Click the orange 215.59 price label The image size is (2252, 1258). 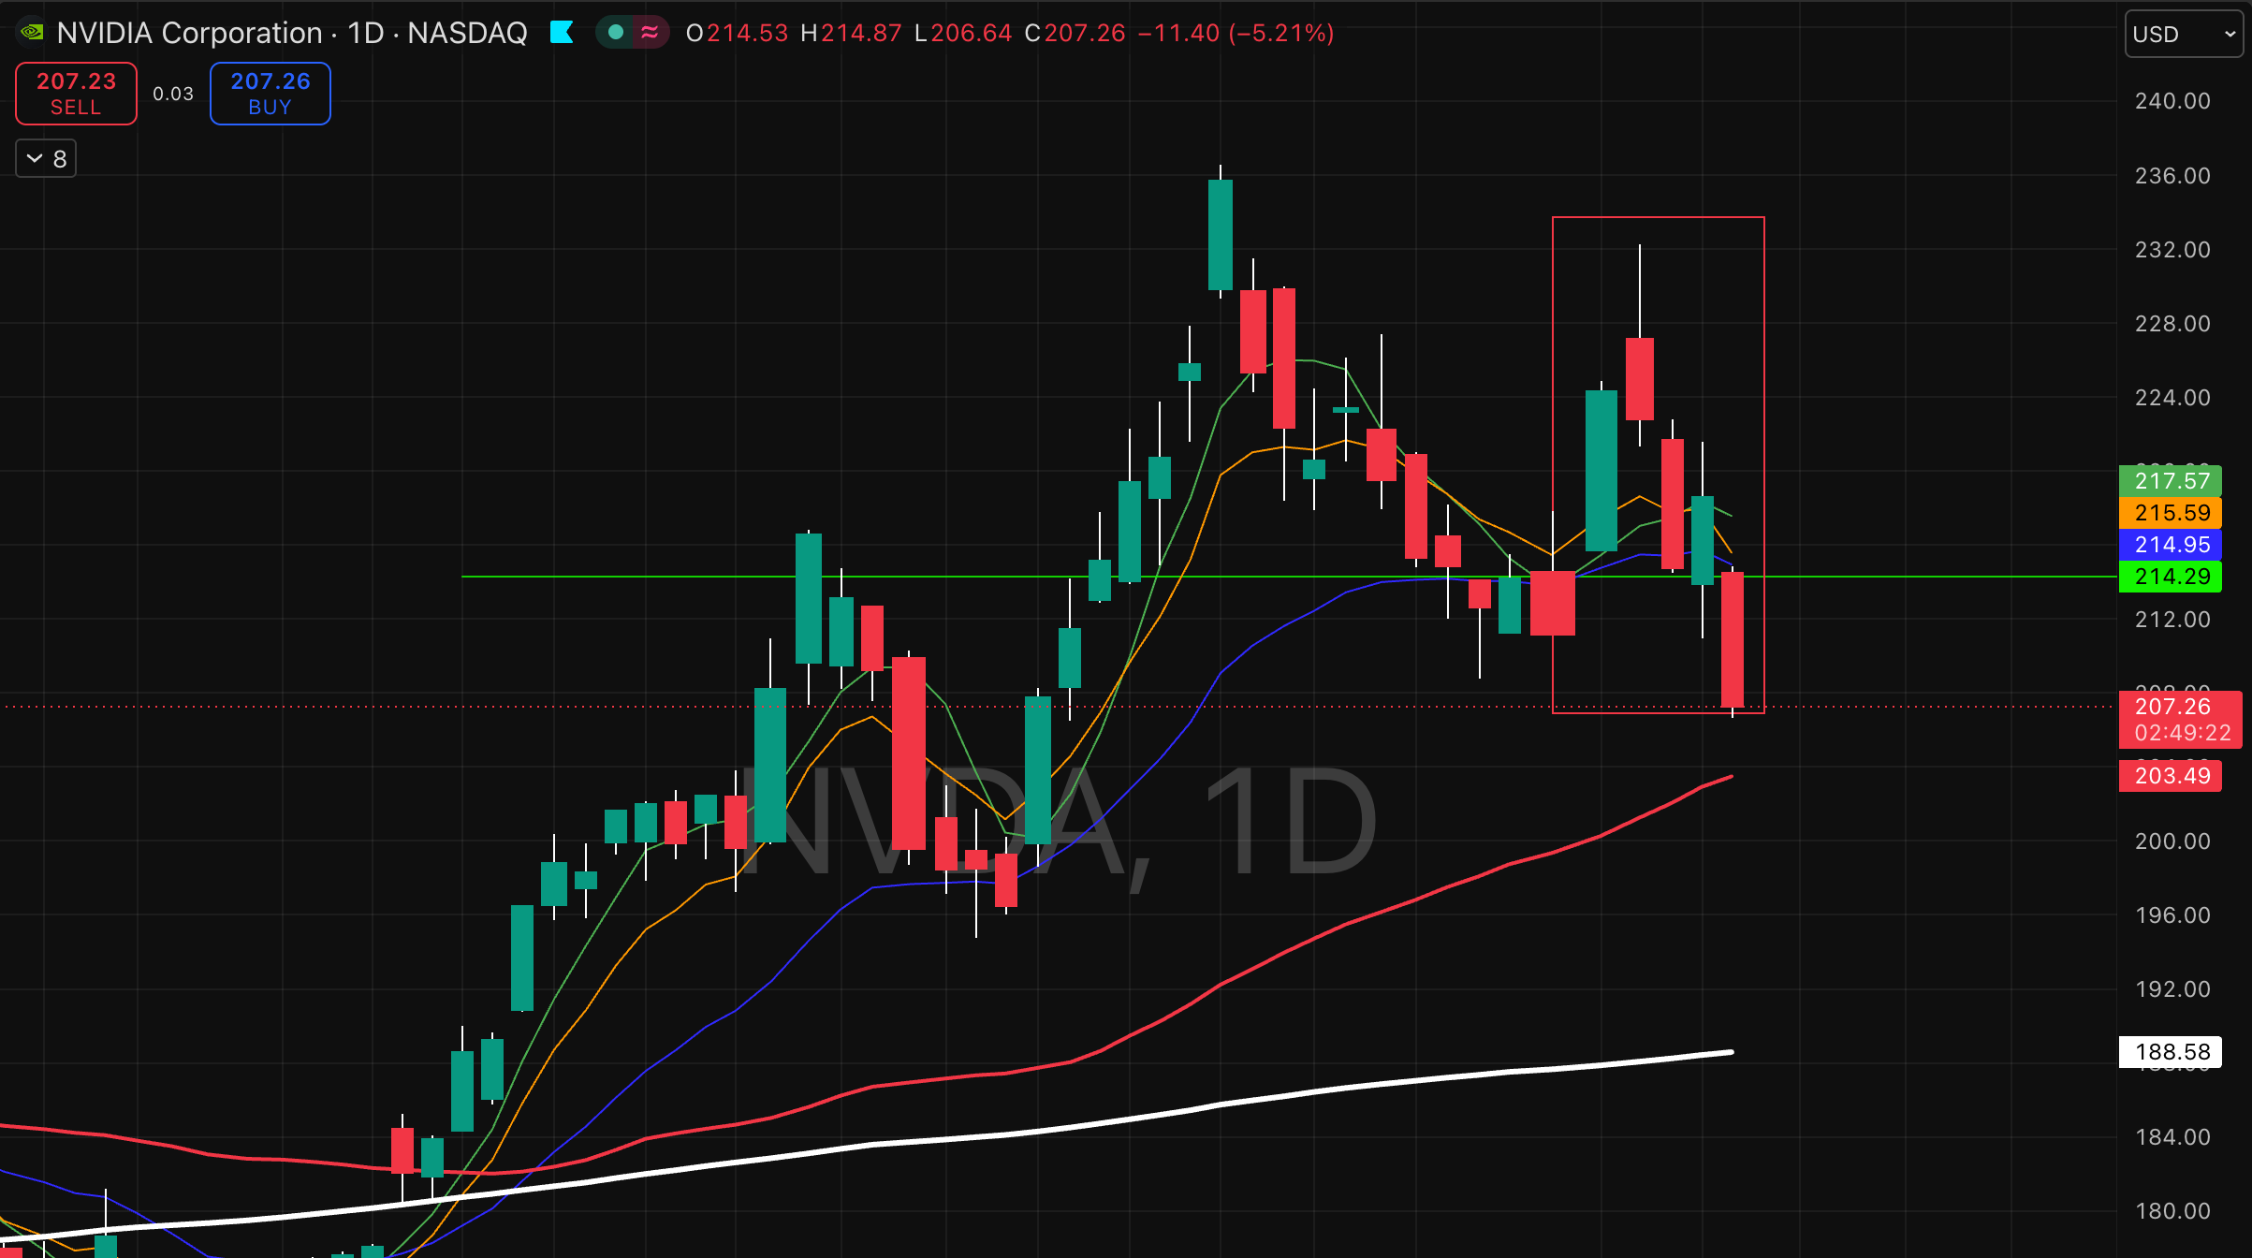(2171, 513)
